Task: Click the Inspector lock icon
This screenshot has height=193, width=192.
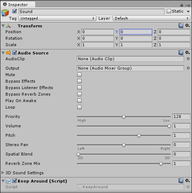Action: click(x=182, y=5)
